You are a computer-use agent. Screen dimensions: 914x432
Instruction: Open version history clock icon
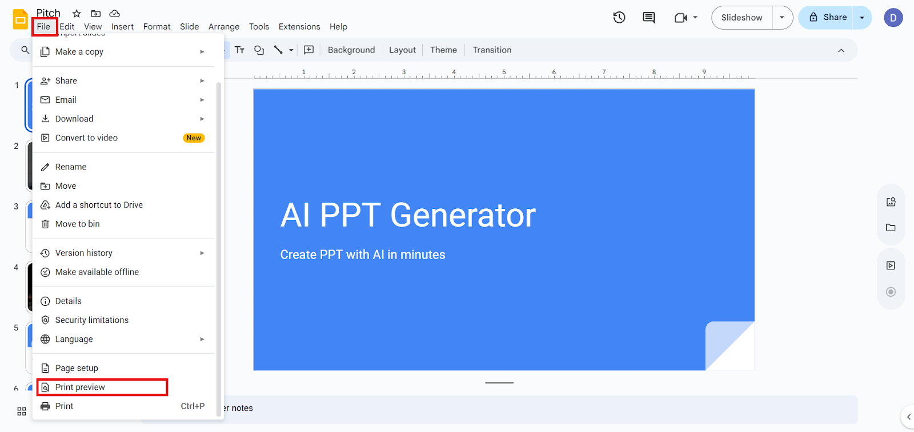(x=619, y=18)
